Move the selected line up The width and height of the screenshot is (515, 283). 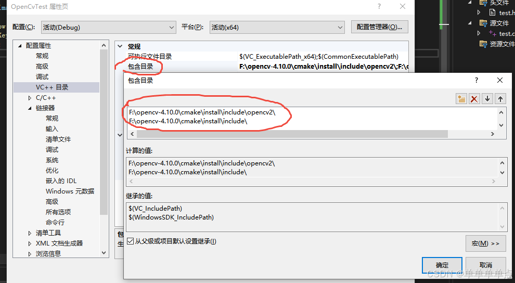[x=500, y=99]
